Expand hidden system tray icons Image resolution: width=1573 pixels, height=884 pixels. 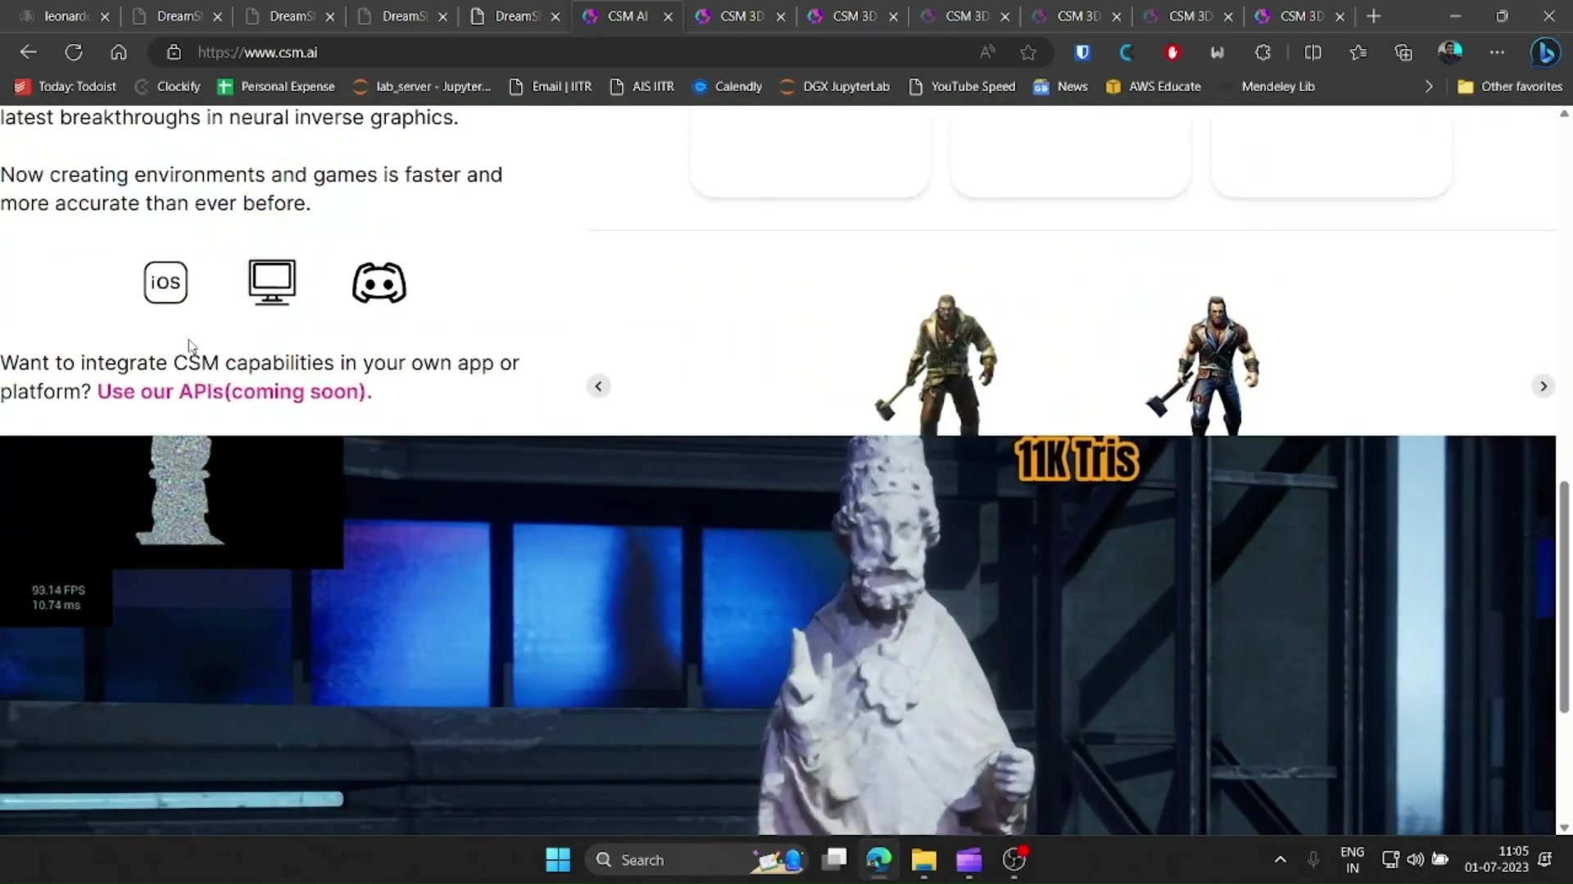coord(1279,859)
